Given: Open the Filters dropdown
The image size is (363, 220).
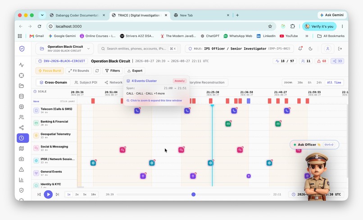Looking at the screenshot, I should pyautogui.click(x=113, y=71).
